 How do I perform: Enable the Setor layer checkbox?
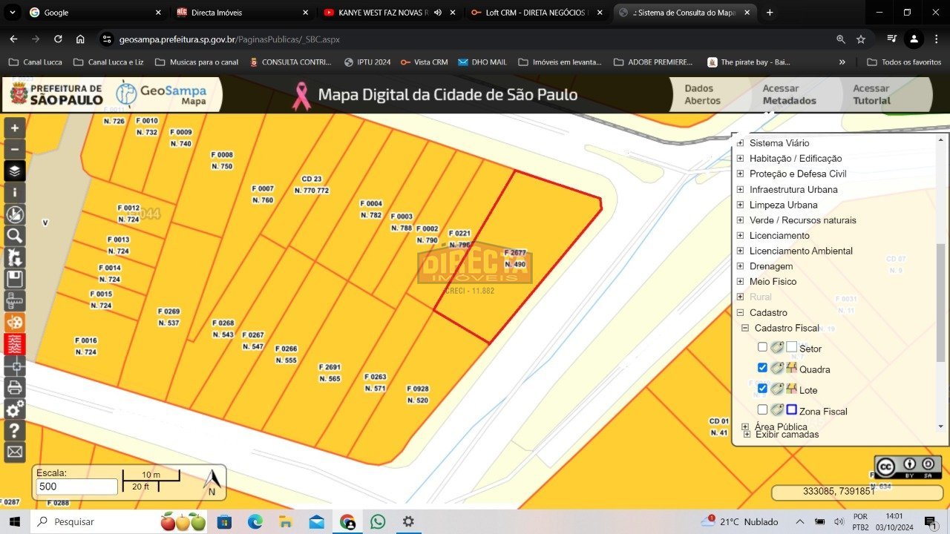point(762,347)
